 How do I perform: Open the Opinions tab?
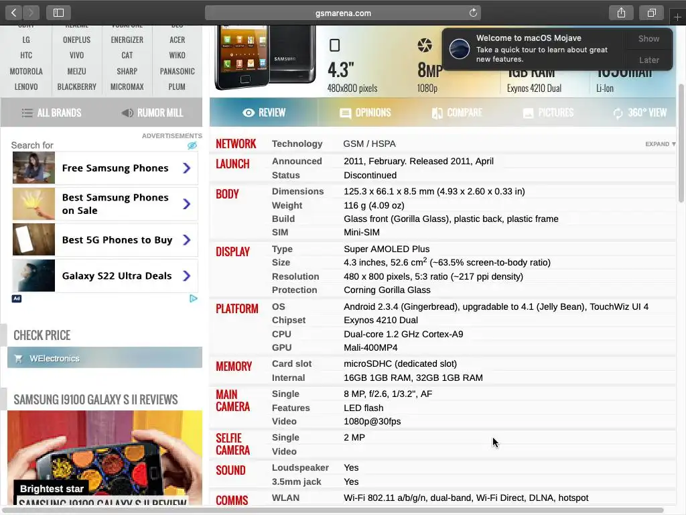click(x=365, y=113)
